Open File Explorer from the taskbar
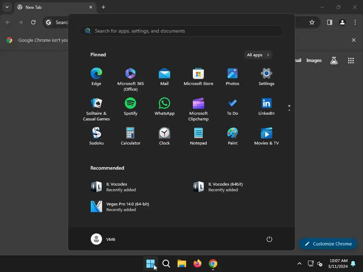The height and width of the screenshot is (272, 363). pyautogui.click(x=182, y=263)
